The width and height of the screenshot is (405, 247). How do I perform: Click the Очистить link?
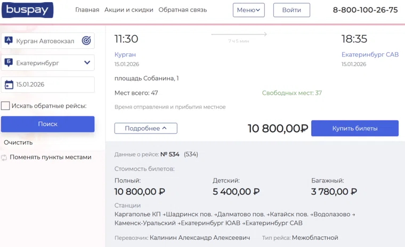(18, 143)
